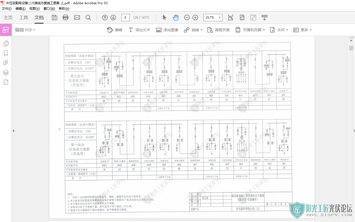The image size is (355, 222).
Task: Click the read mode keyboard icon
Action: coord(265,18)
